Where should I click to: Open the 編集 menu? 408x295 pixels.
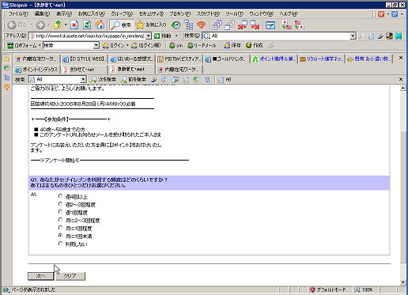42,13
